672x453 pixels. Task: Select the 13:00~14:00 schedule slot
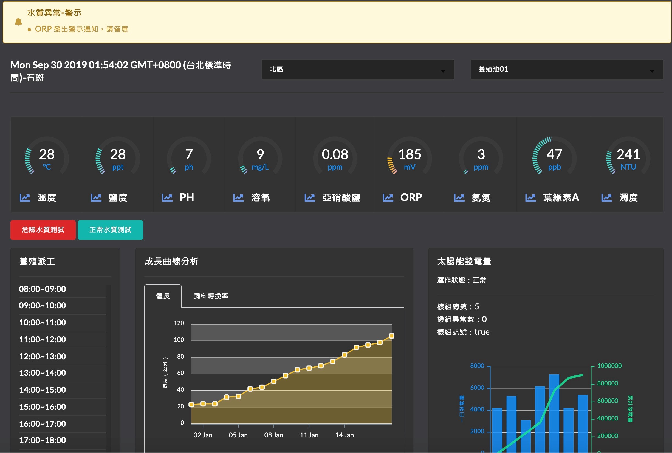(63, 373)
